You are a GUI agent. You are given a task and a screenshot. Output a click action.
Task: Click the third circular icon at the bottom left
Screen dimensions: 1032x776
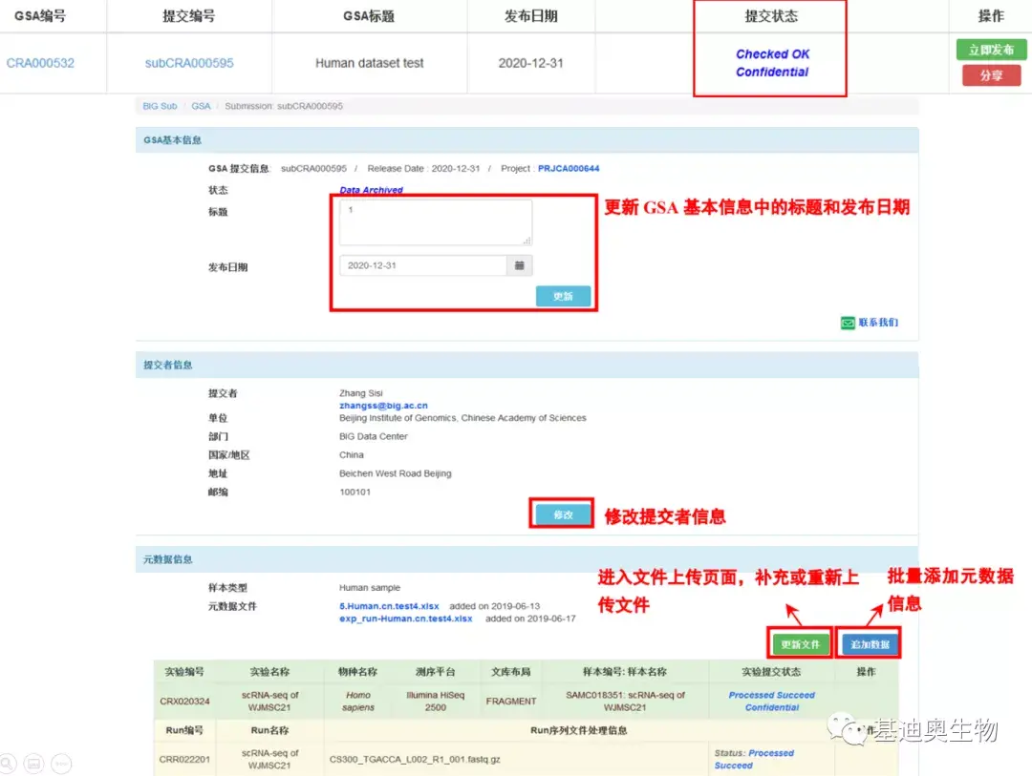61,764
